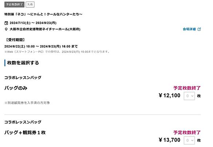Click the 【受付期間】 reception period label
This screenshot has width=213, height=147.
coord(15,40)
